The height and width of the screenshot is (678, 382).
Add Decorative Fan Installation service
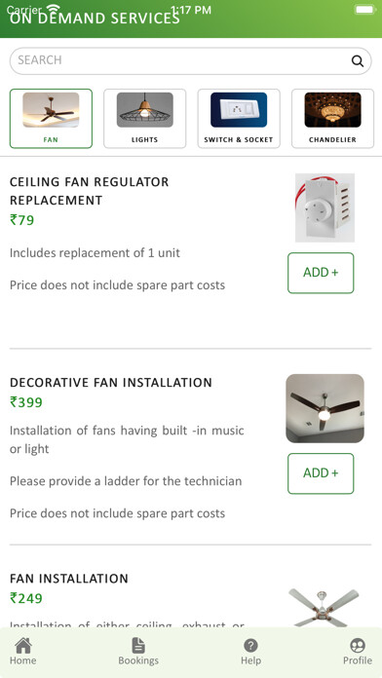click(x=321, y=473)
